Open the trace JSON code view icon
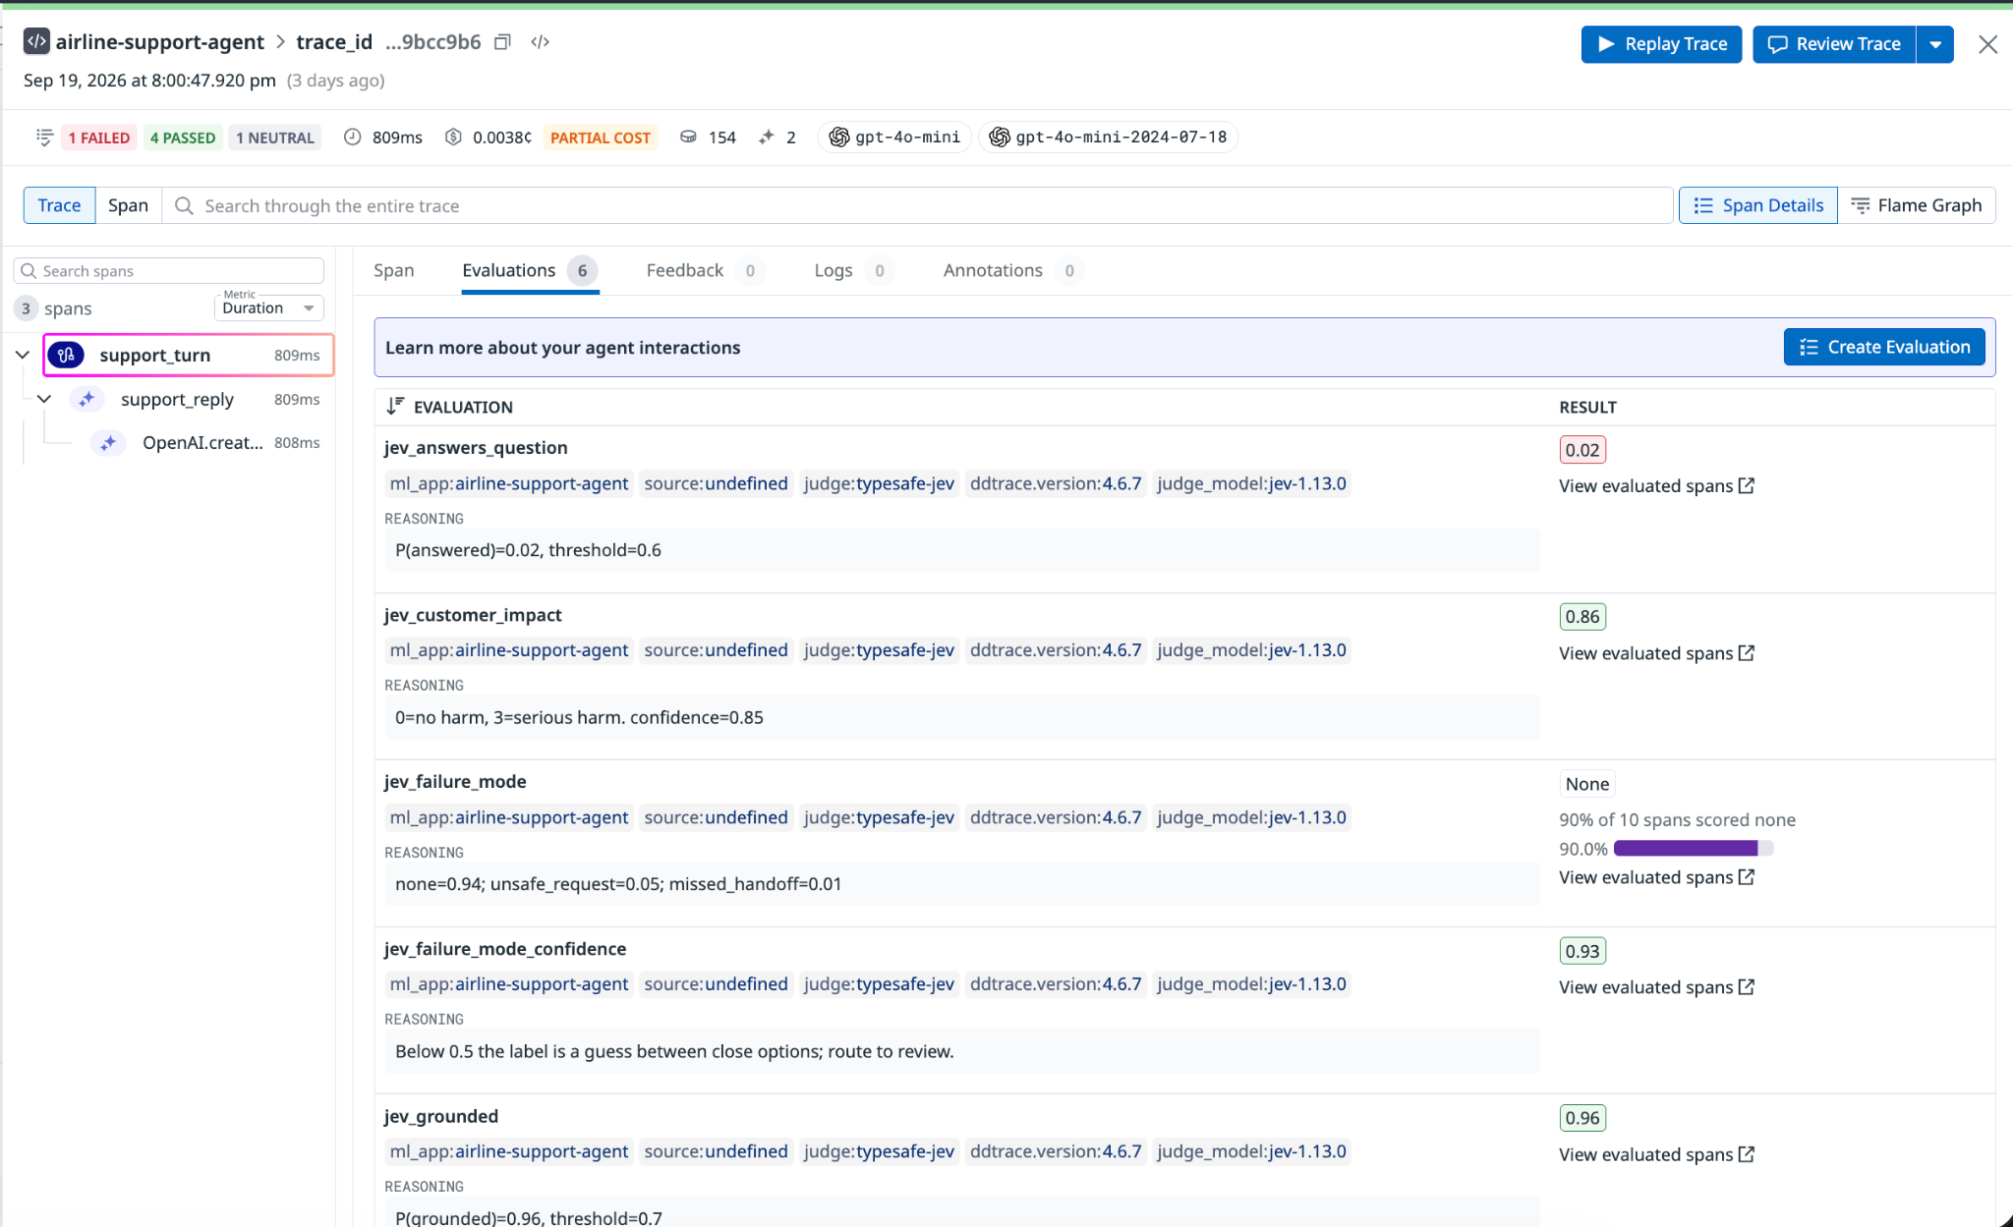This screenshot has width=2013, height=1227. coord(540,41)
